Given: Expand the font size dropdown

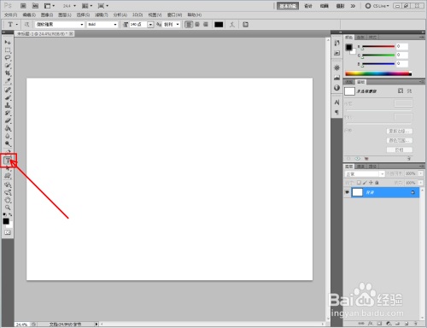Looking at the screenshot, I should [x=150, y=25].
